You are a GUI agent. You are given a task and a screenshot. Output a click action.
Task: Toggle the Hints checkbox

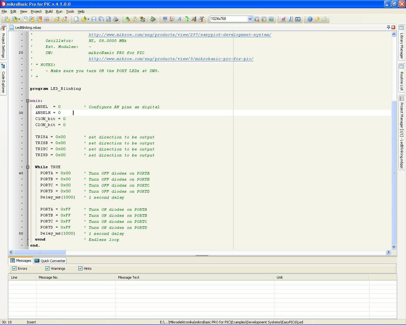point(80,269)
